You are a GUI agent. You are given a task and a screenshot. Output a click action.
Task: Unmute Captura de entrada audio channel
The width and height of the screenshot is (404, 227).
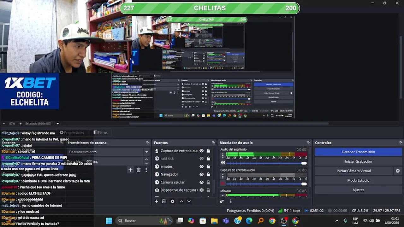[x=223, y=183]
